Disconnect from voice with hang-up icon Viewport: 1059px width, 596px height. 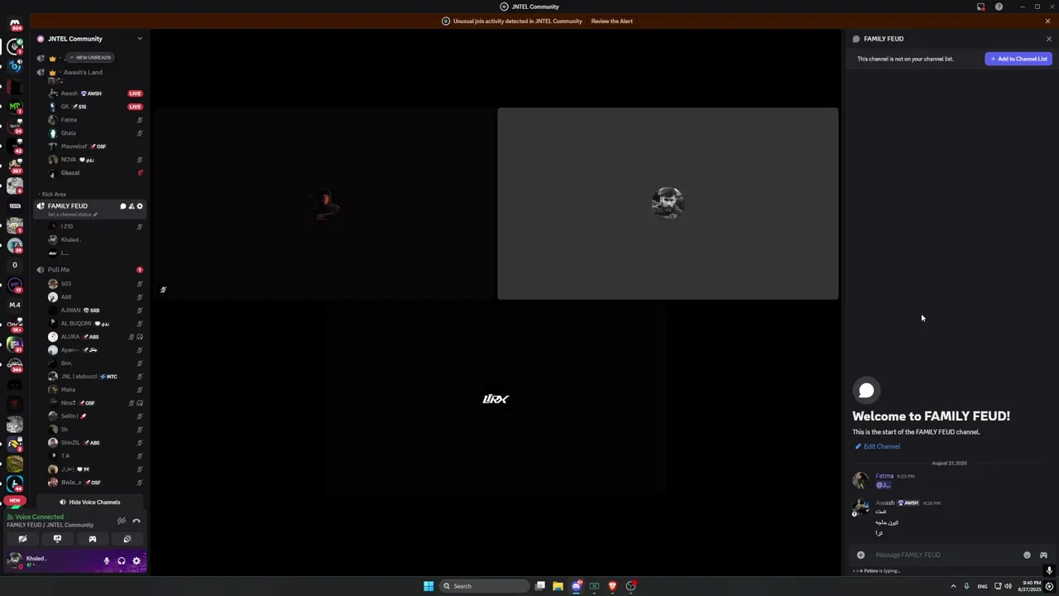[137, 521]
